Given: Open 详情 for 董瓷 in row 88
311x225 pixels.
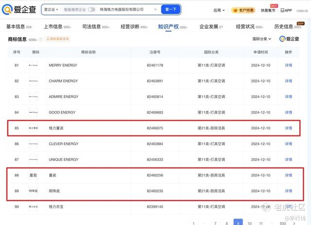Looking at the screenshot, I should pyautogui.click(x=288, y=175).
